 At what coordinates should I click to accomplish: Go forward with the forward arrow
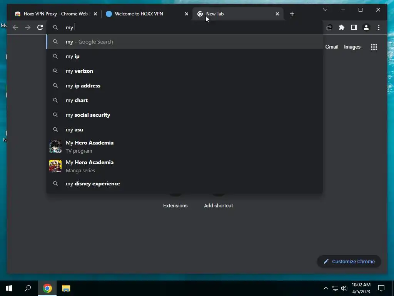[x=28, y=27]
